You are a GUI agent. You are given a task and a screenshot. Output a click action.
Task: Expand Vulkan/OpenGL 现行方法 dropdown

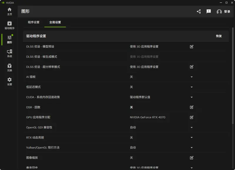tap(192, 148)
